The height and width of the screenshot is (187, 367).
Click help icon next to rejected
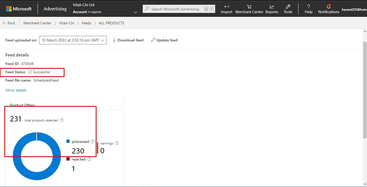tap(89, 159)
